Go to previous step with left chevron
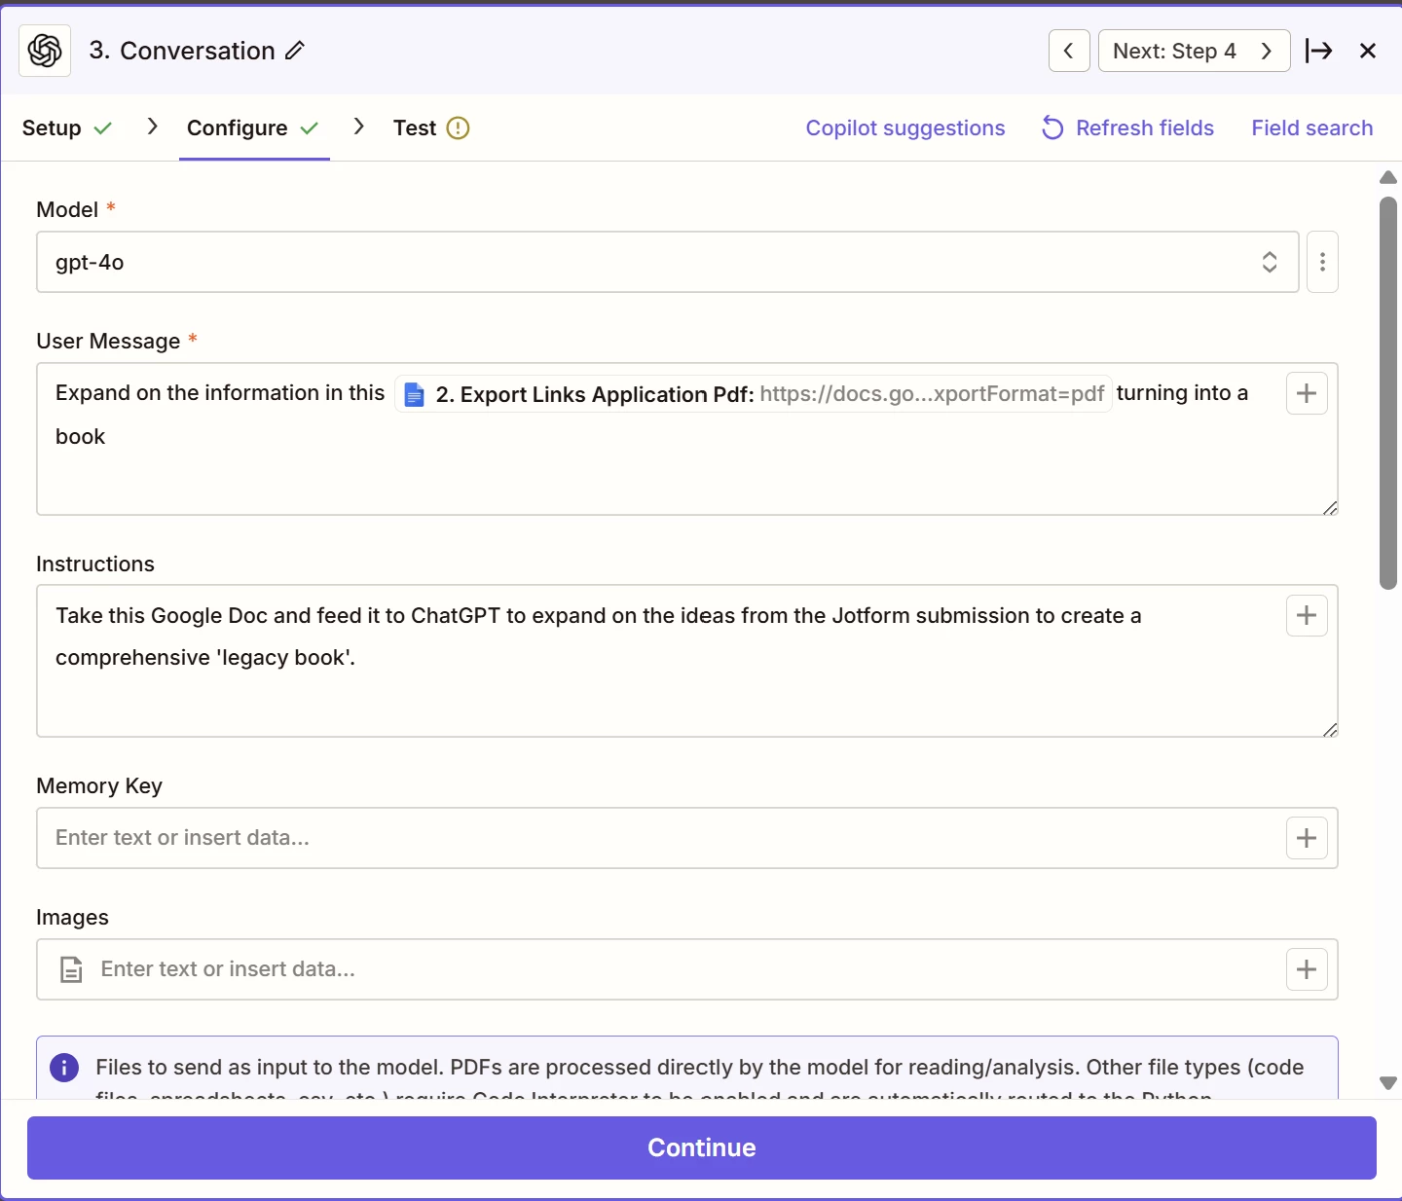Image resolution: width=1402 pixels, height=1201 pixels. [1069, 51]
